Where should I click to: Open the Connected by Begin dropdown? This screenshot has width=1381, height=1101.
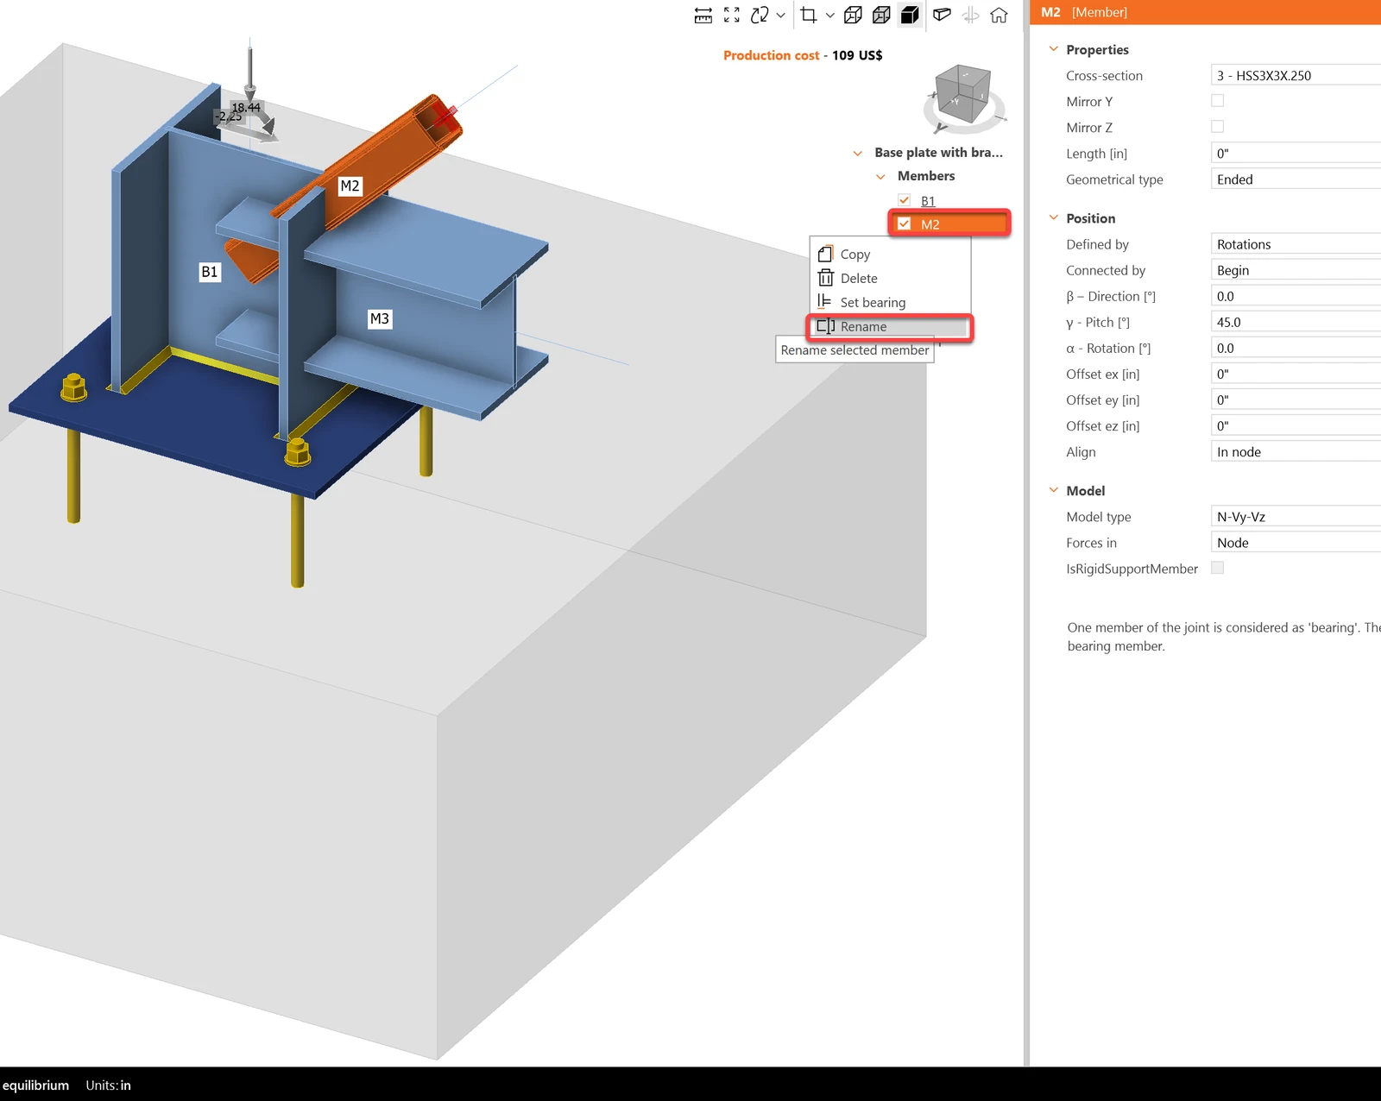pos(1296,270)
